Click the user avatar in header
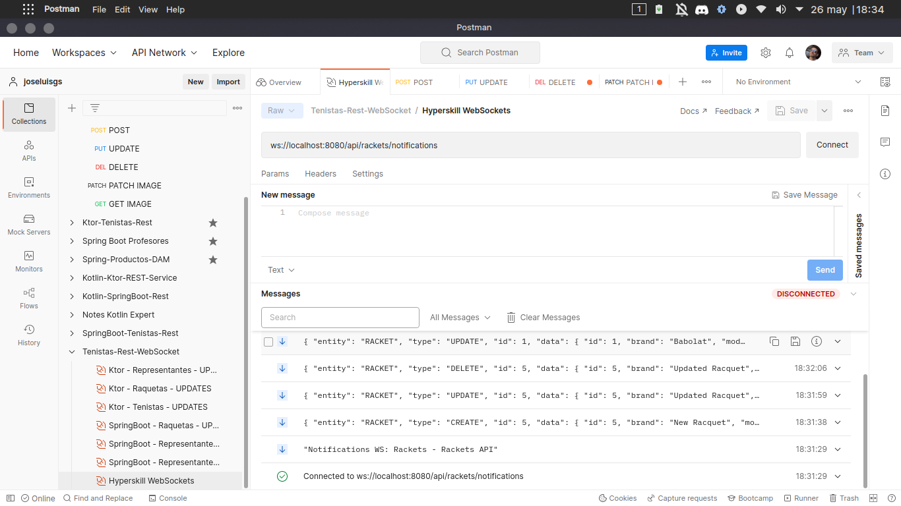This screenshot has height=506, width=901. [x=813, y=53]
